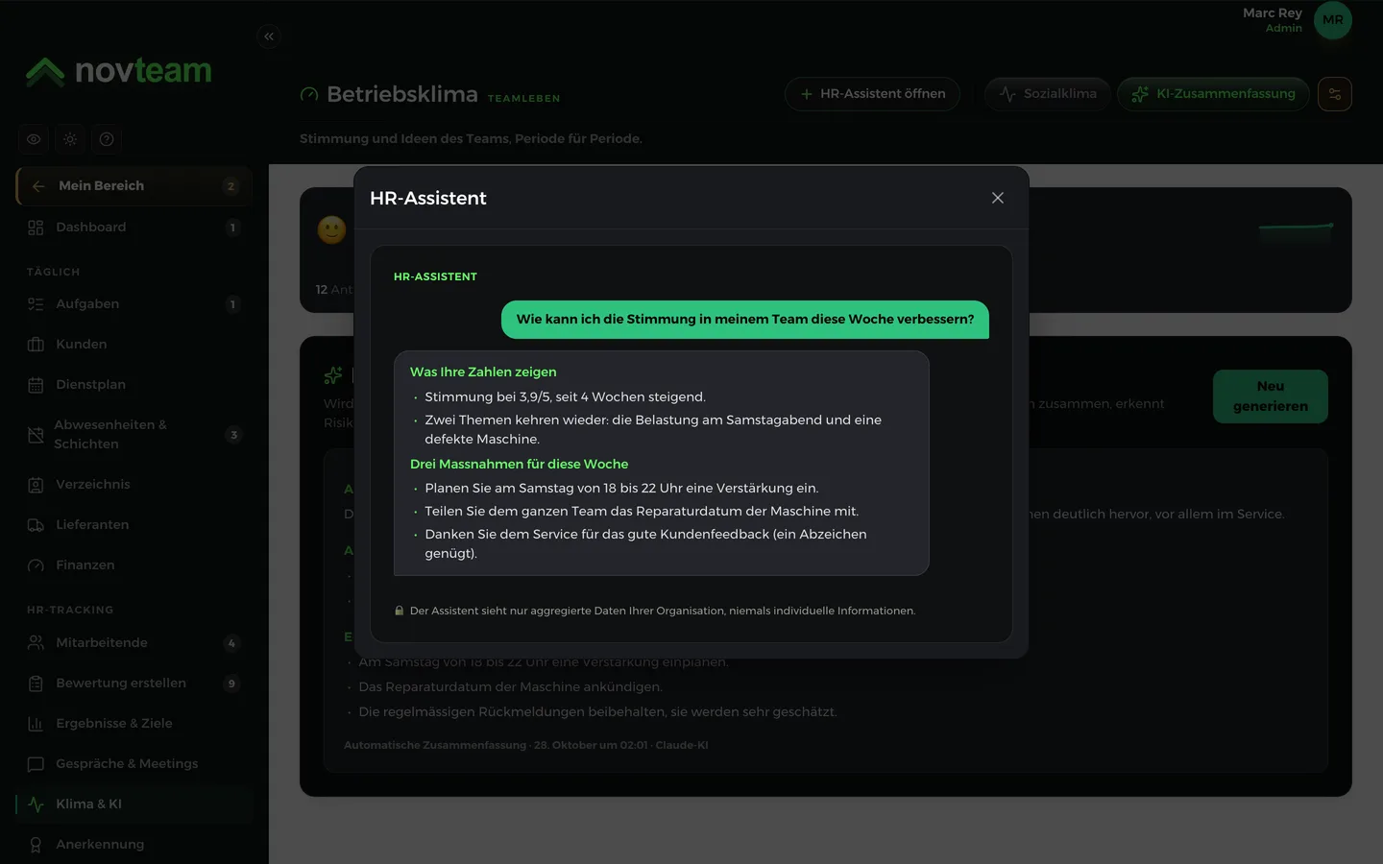Click the user question chat bubble
Screen dimensions: 1383x864
(x=745, y=320)
